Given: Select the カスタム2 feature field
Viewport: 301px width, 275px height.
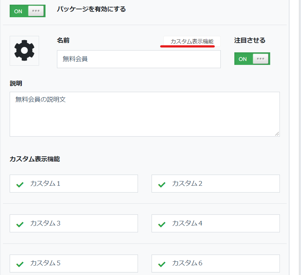Looking at the screenshot, I should 216,184.
